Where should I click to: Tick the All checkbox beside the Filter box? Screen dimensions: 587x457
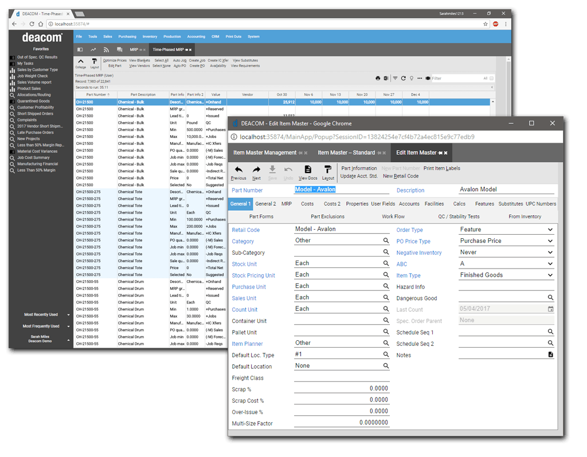point(491,78)
